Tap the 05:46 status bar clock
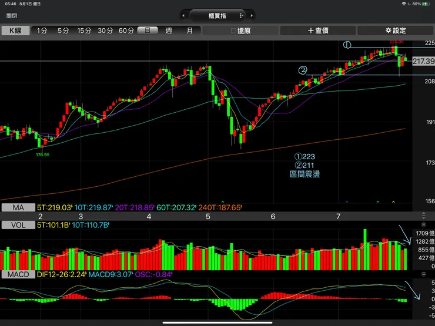Screen dimensions: 435x326 (11, 4)
